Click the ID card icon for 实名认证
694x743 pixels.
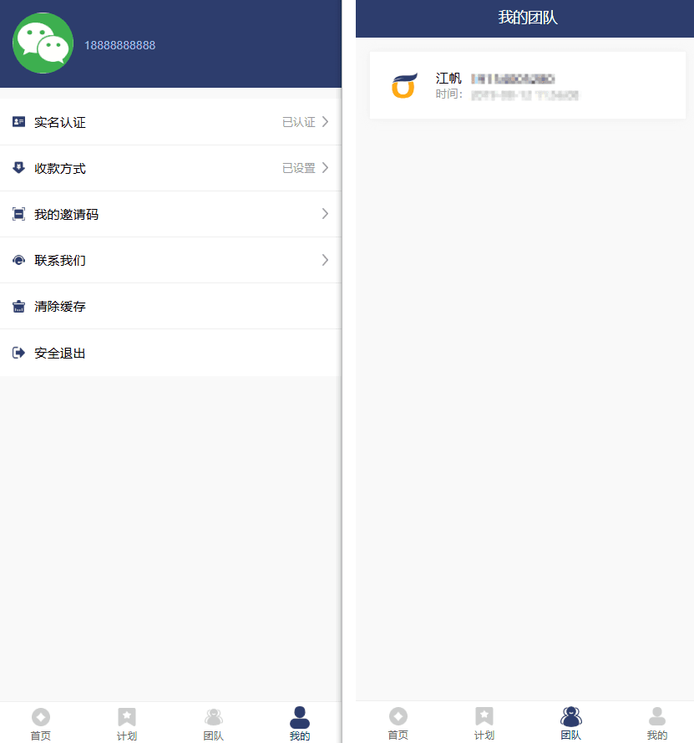[x=18, y=122]
